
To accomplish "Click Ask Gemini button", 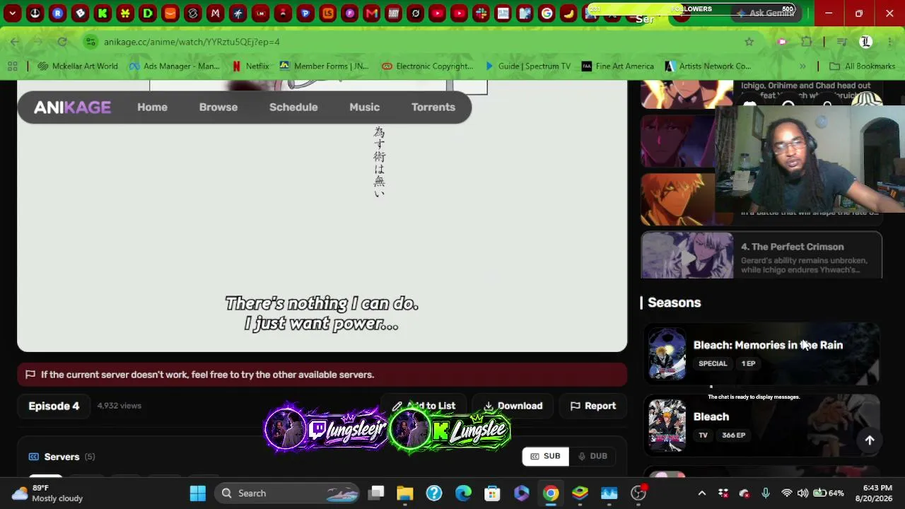I will [x=765, y=13].
